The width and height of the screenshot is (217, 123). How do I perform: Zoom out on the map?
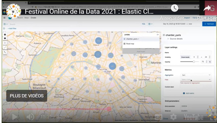tap(5, 39)
